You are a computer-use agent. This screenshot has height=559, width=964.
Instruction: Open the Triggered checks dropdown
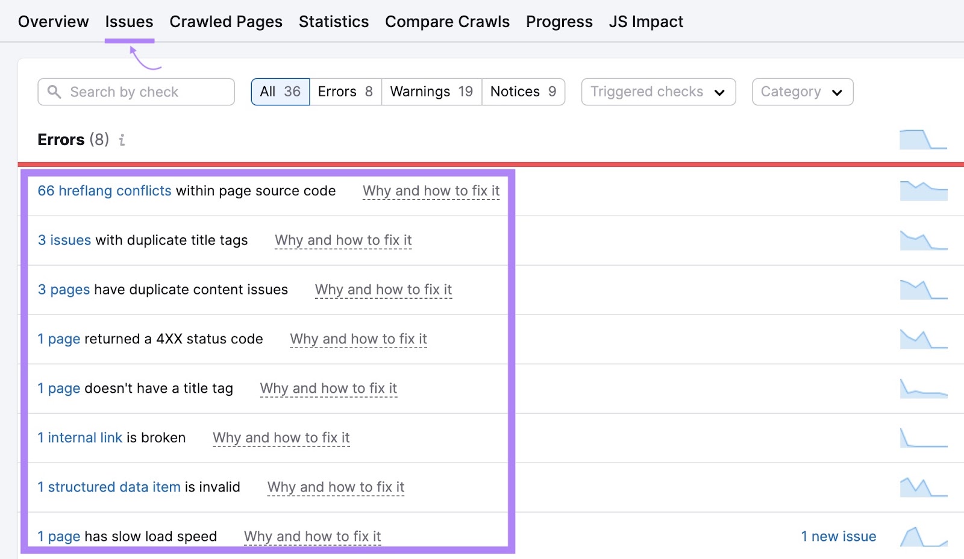[x=657, y=92]
